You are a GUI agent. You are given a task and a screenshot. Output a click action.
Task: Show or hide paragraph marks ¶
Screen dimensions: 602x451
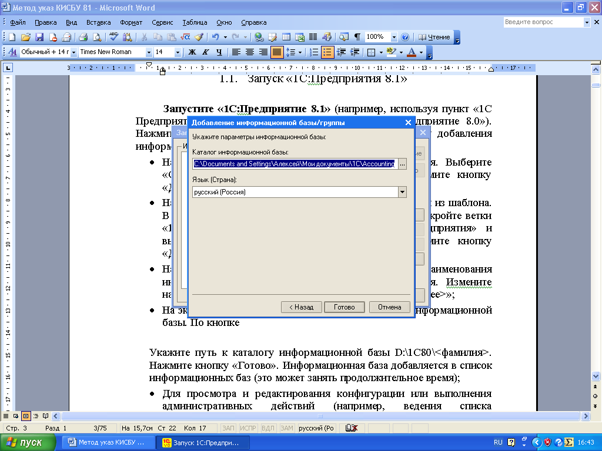pos(357,37)
